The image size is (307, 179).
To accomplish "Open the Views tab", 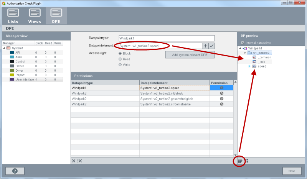I will tap(35, 16).
